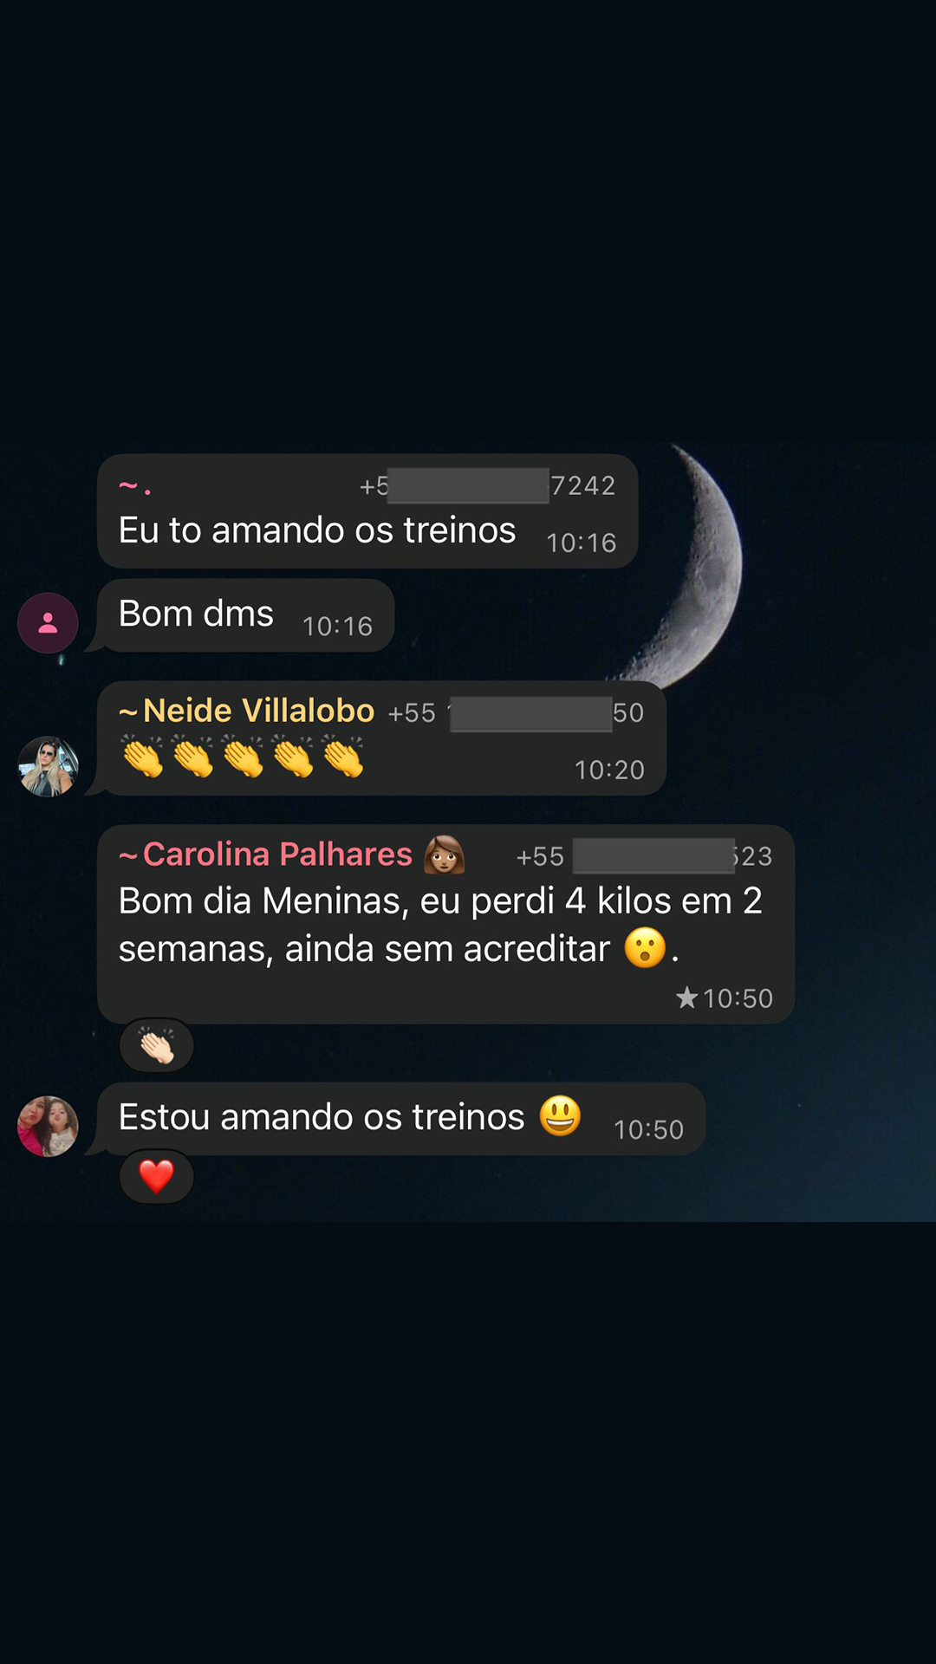The image size is (936, 1664).
Task: Select the Bom dms message bubble
Action: tap(245, 615)
